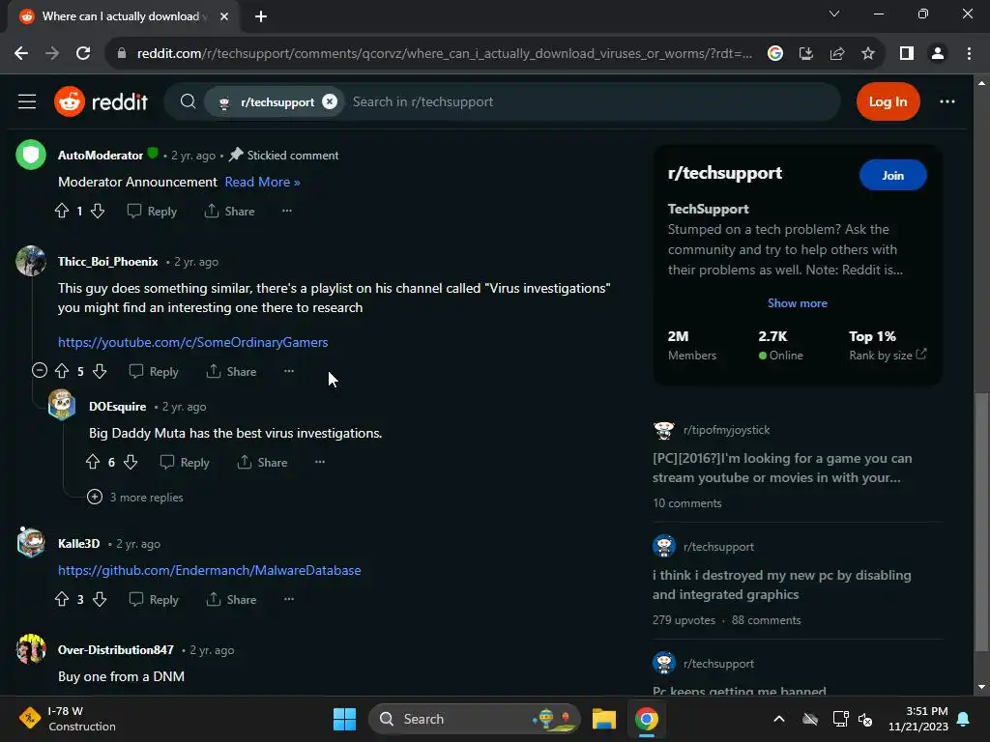Open more options on Kalle3D comment
The width and height of the screenshot is (990, 742).
[x=288, y=599]
